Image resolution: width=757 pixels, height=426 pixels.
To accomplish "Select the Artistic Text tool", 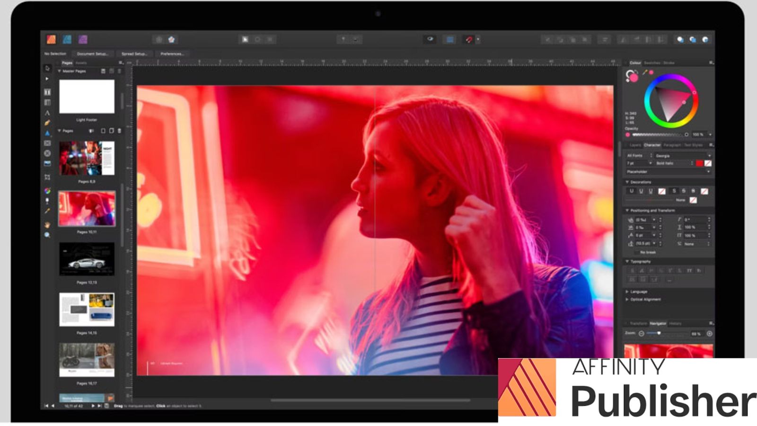I will click(x=47, y=113).
